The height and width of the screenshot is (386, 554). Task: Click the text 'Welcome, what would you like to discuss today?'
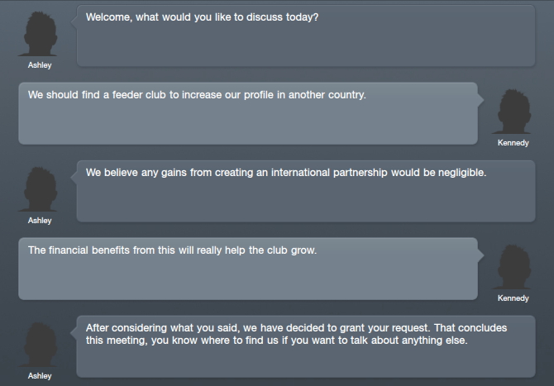(x=202, y=17)
